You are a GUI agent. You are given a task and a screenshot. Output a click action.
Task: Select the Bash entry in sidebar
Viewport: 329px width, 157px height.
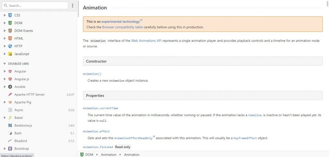click(39, 133)
